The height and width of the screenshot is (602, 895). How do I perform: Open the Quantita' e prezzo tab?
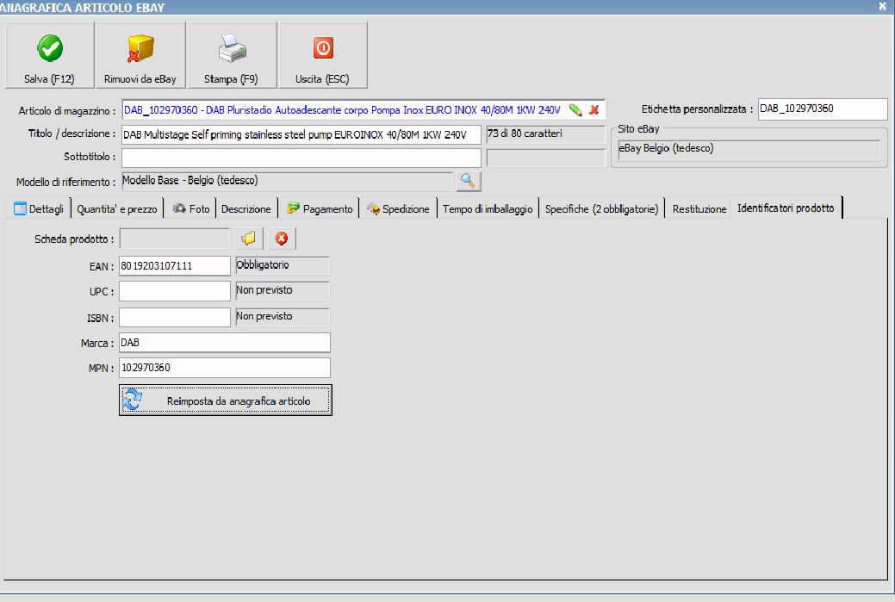tap(117, 208)
